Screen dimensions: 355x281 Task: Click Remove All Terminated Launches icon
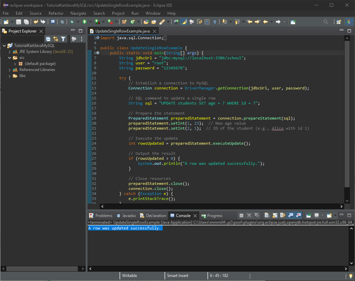(257, 215)
